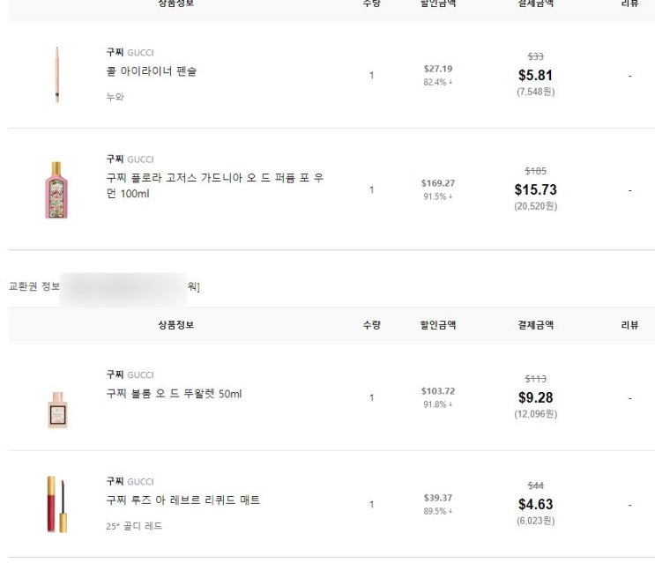Image resolution: width=655 pixels, height=563 pixels.
Task: Open 구찌 루즈 아 레브르 리퀴드 매트 link
Action: click(183, 500)
